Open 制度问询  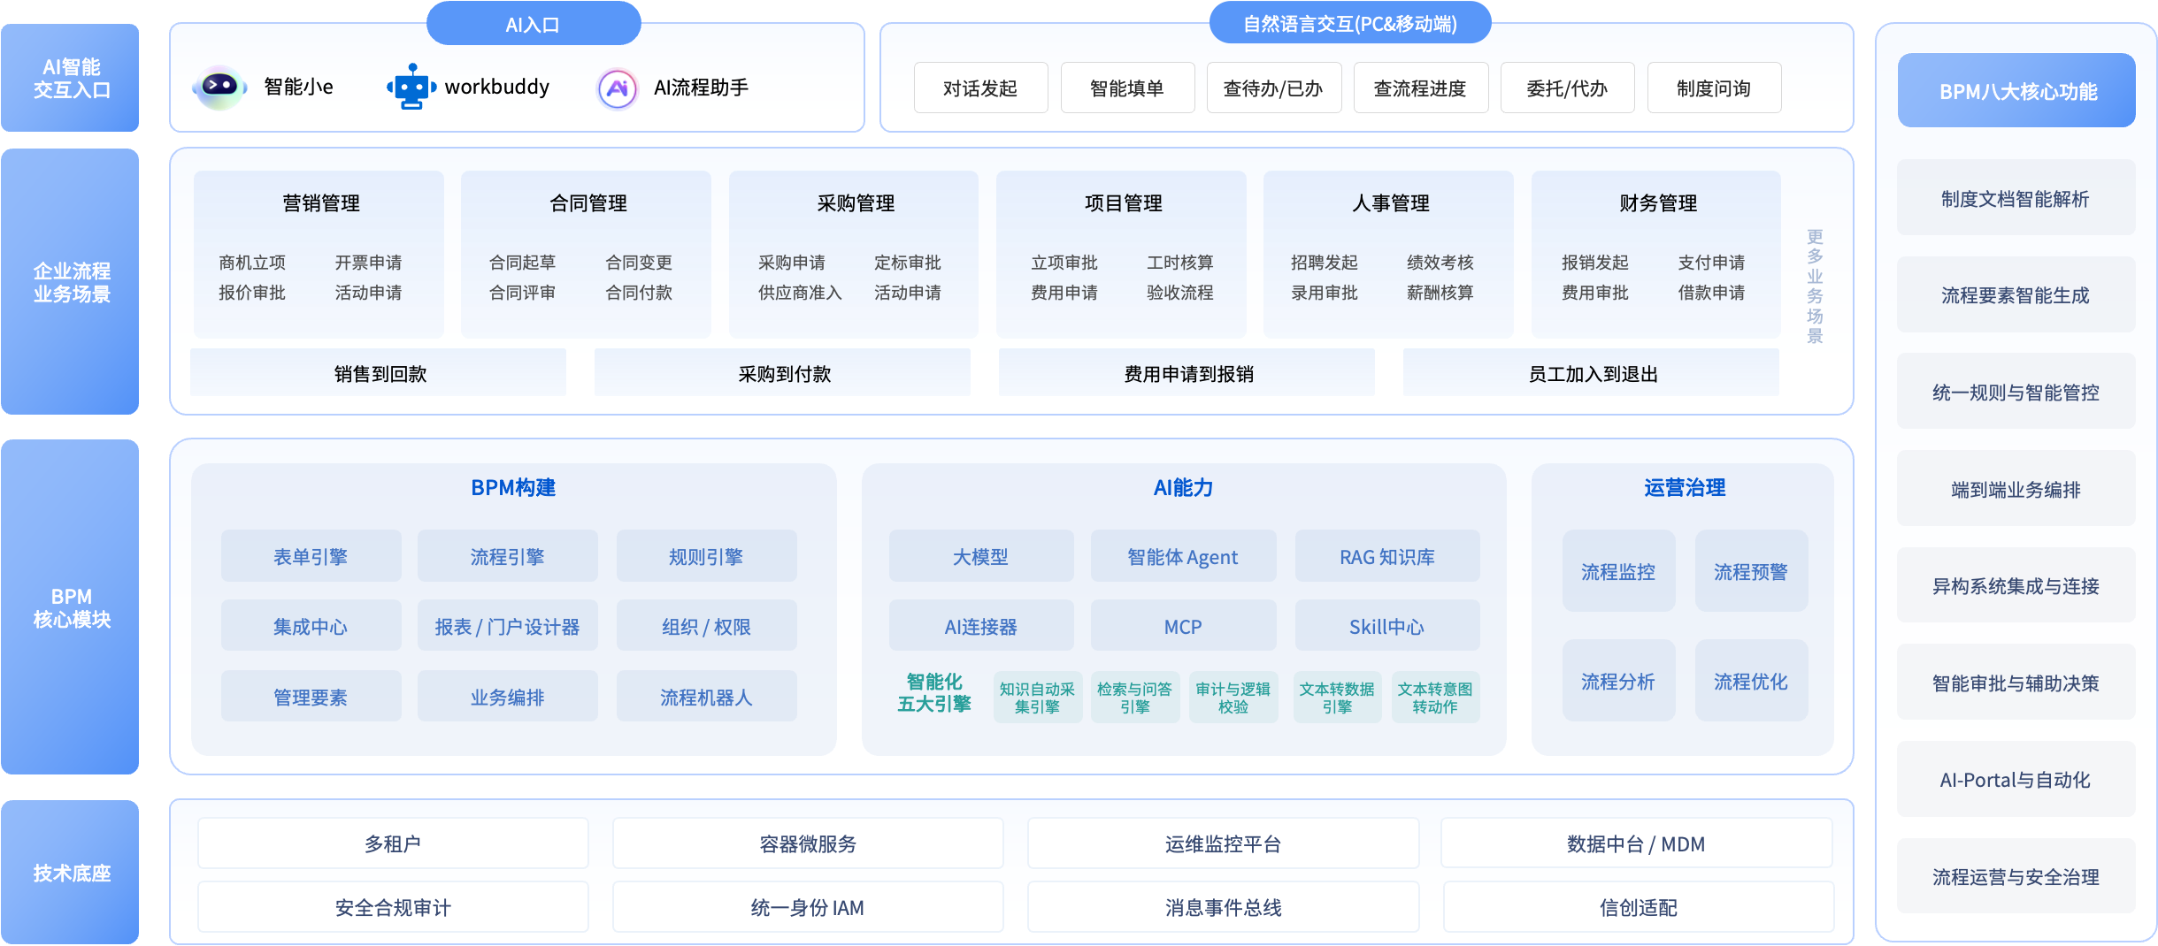[1714, 88]
